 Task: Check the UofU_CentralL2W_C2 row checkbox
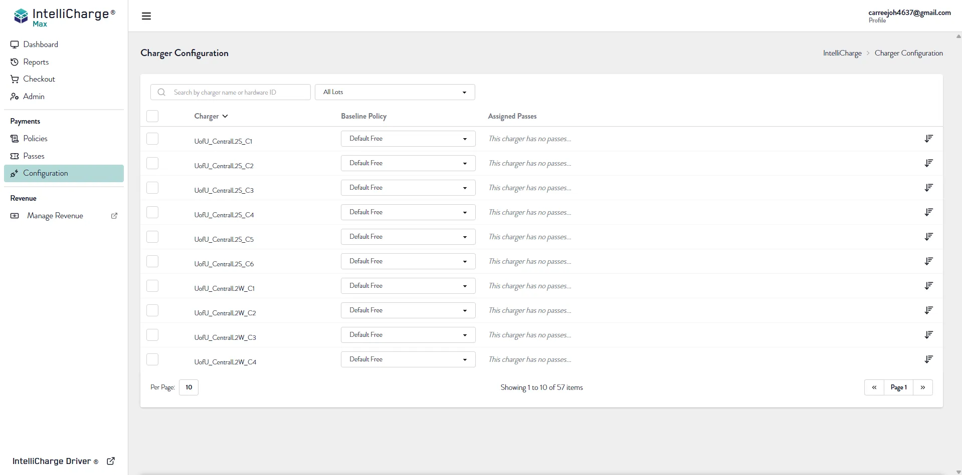[x=152, y=310]
